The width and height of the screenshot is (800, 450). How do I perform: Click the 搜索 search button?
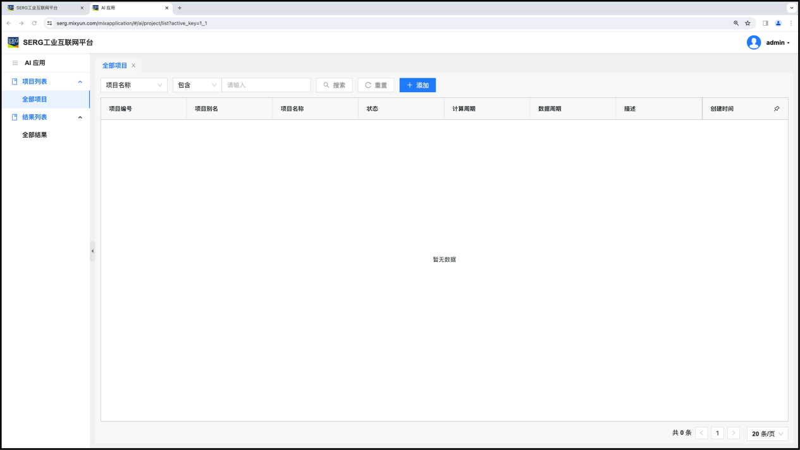point(334,85)
